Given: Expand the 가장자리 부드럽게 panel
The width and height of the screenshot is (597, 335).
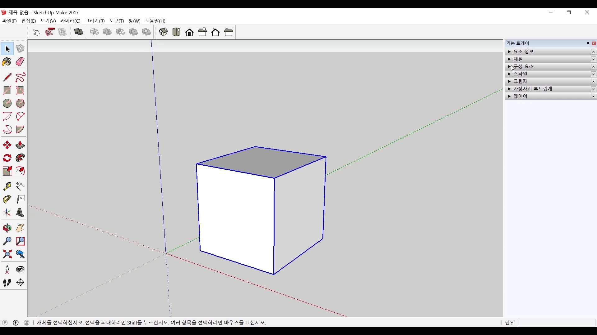Looking at the screenshot, I should click(509, 89).
